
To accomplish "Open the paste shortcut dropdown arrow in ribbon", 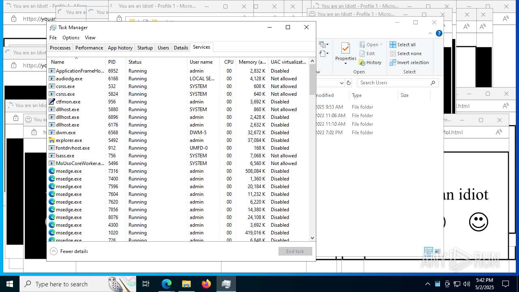I will coord(327,54).
